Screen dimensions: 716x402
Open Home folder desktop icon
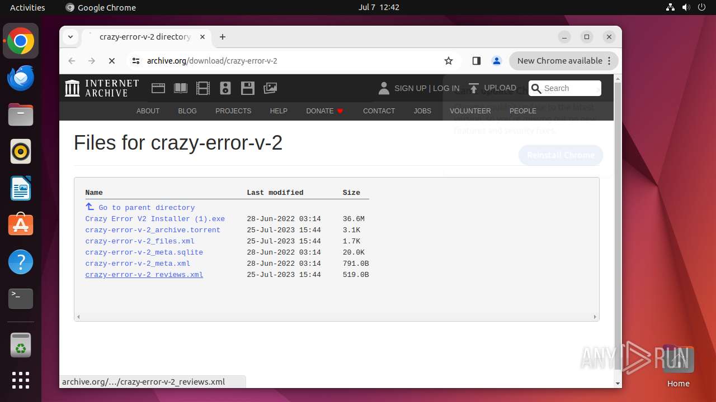pos(678,366)
